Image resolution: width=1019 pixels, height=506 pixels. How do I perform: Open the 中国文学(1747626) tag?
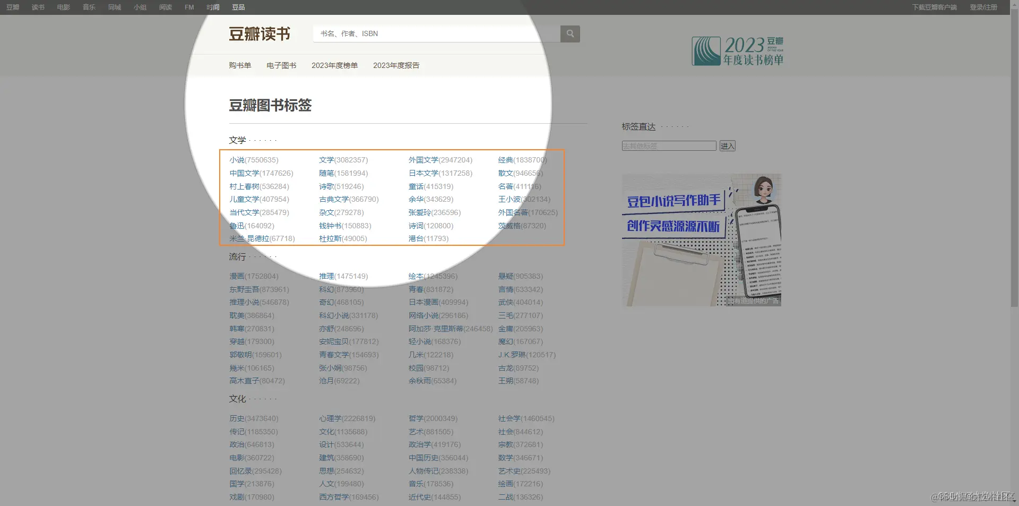coord(261,173)
